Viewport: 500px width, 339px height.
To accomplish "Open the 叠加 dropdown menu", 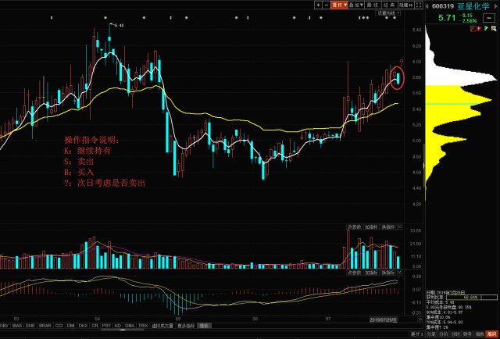I will point(356,5).
